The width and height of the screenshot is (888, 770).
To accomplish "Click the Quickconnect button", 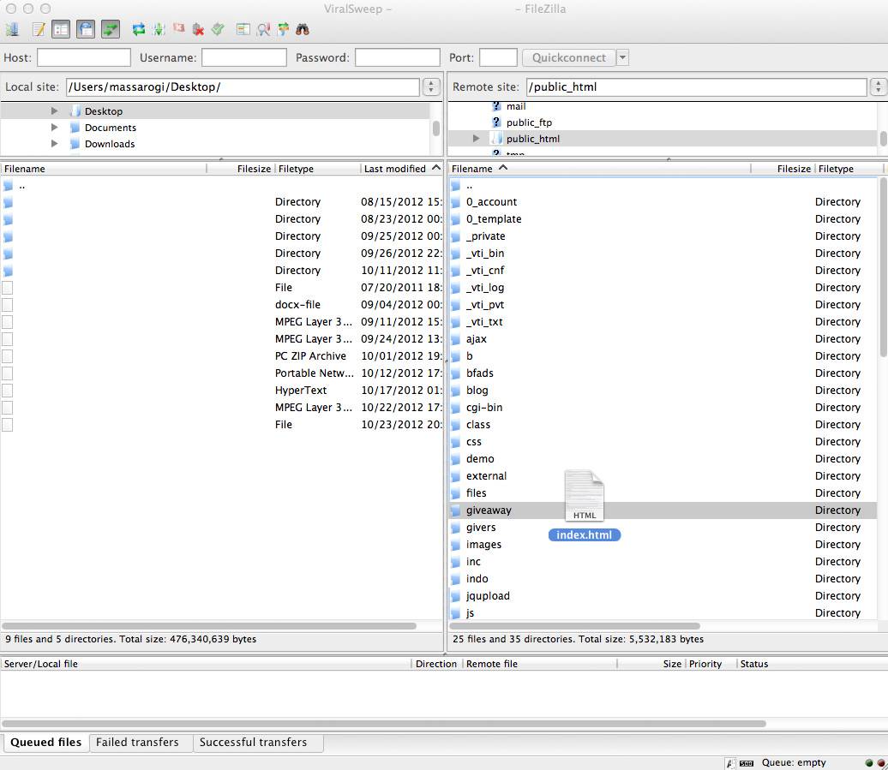I will 568,57.
